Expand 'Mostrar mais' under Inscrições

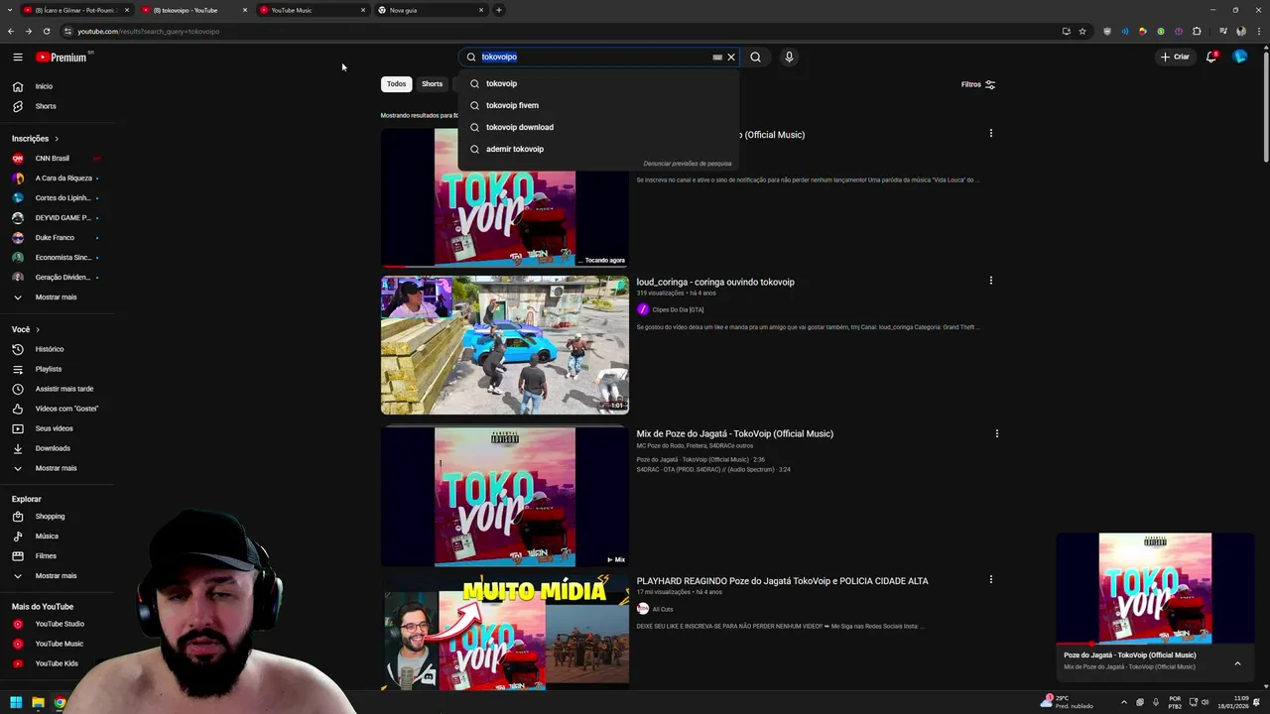[x=57, y=297]
